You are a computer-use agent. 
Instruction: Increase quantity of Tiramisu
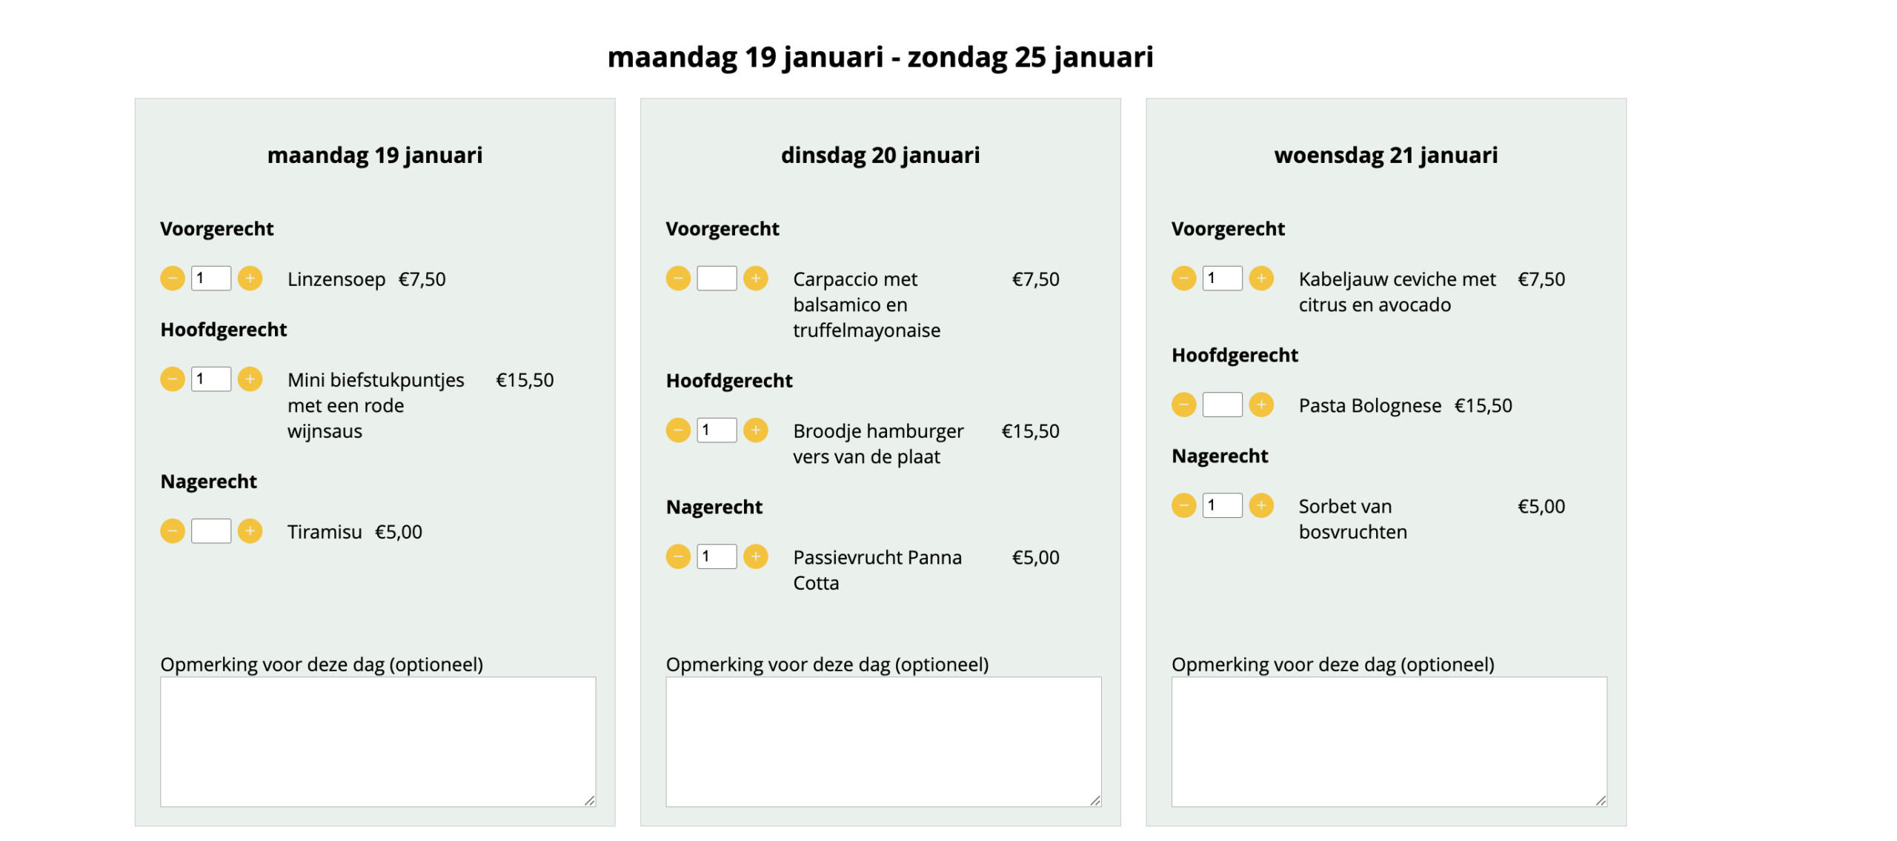[250, 531]
